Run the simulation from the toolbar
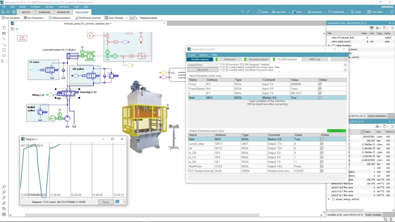 (11, 18)
